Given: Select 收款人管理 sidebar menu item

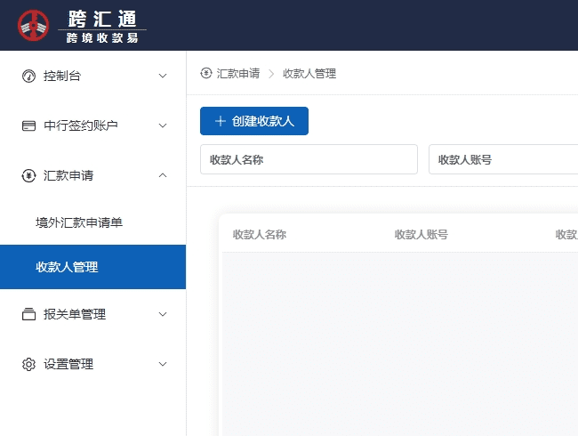Looking at the screenshot, I should coord(67,267).
